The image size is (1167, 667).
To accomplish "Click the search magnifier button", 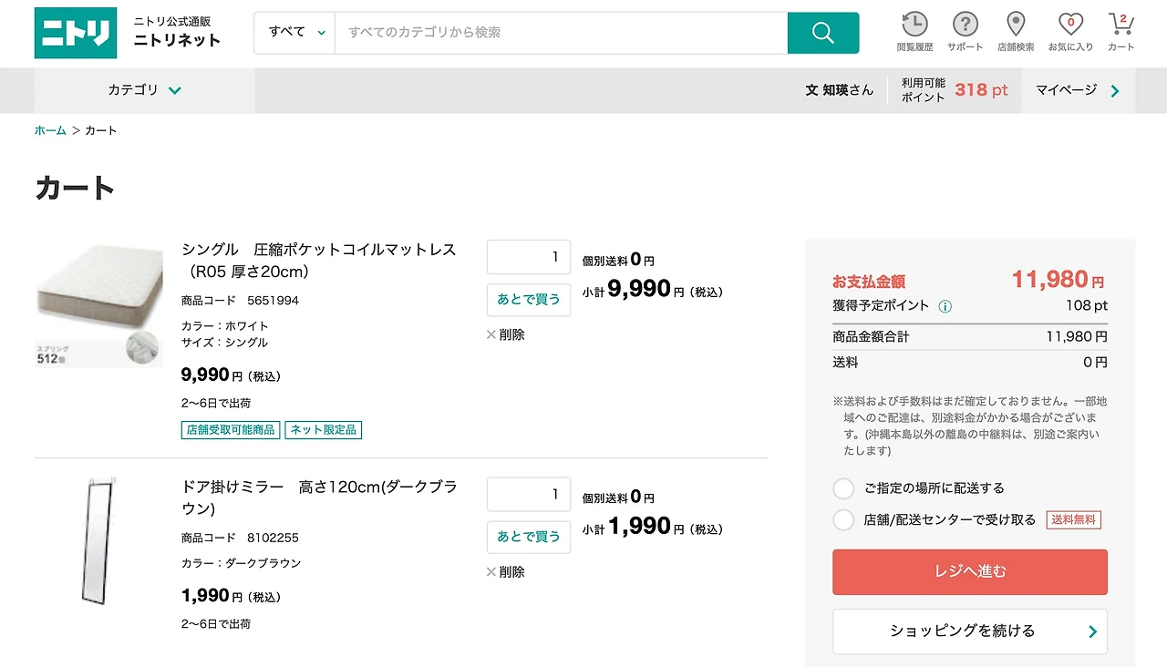I will point(822,33).
